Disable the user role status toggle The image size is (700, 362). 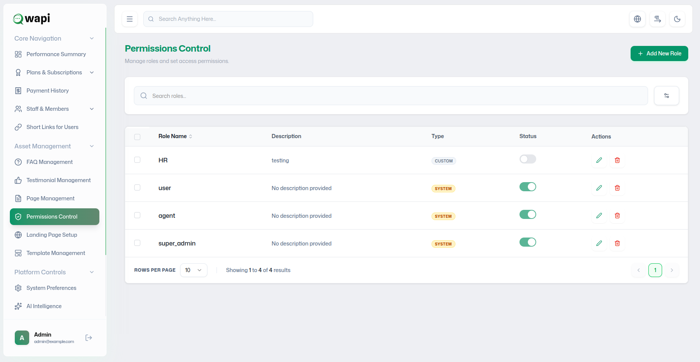(528, 187)
